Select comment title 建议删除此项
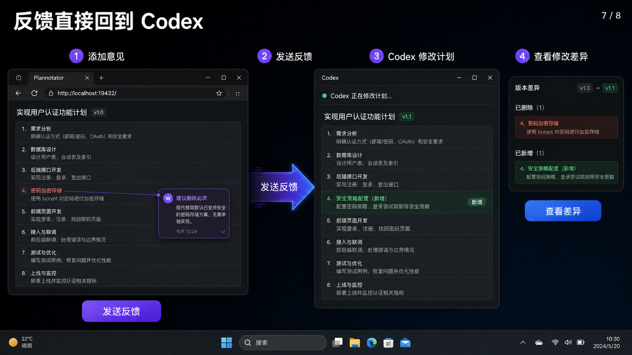Viewport: 632px width, 355px height. click(x=191, y=198)
